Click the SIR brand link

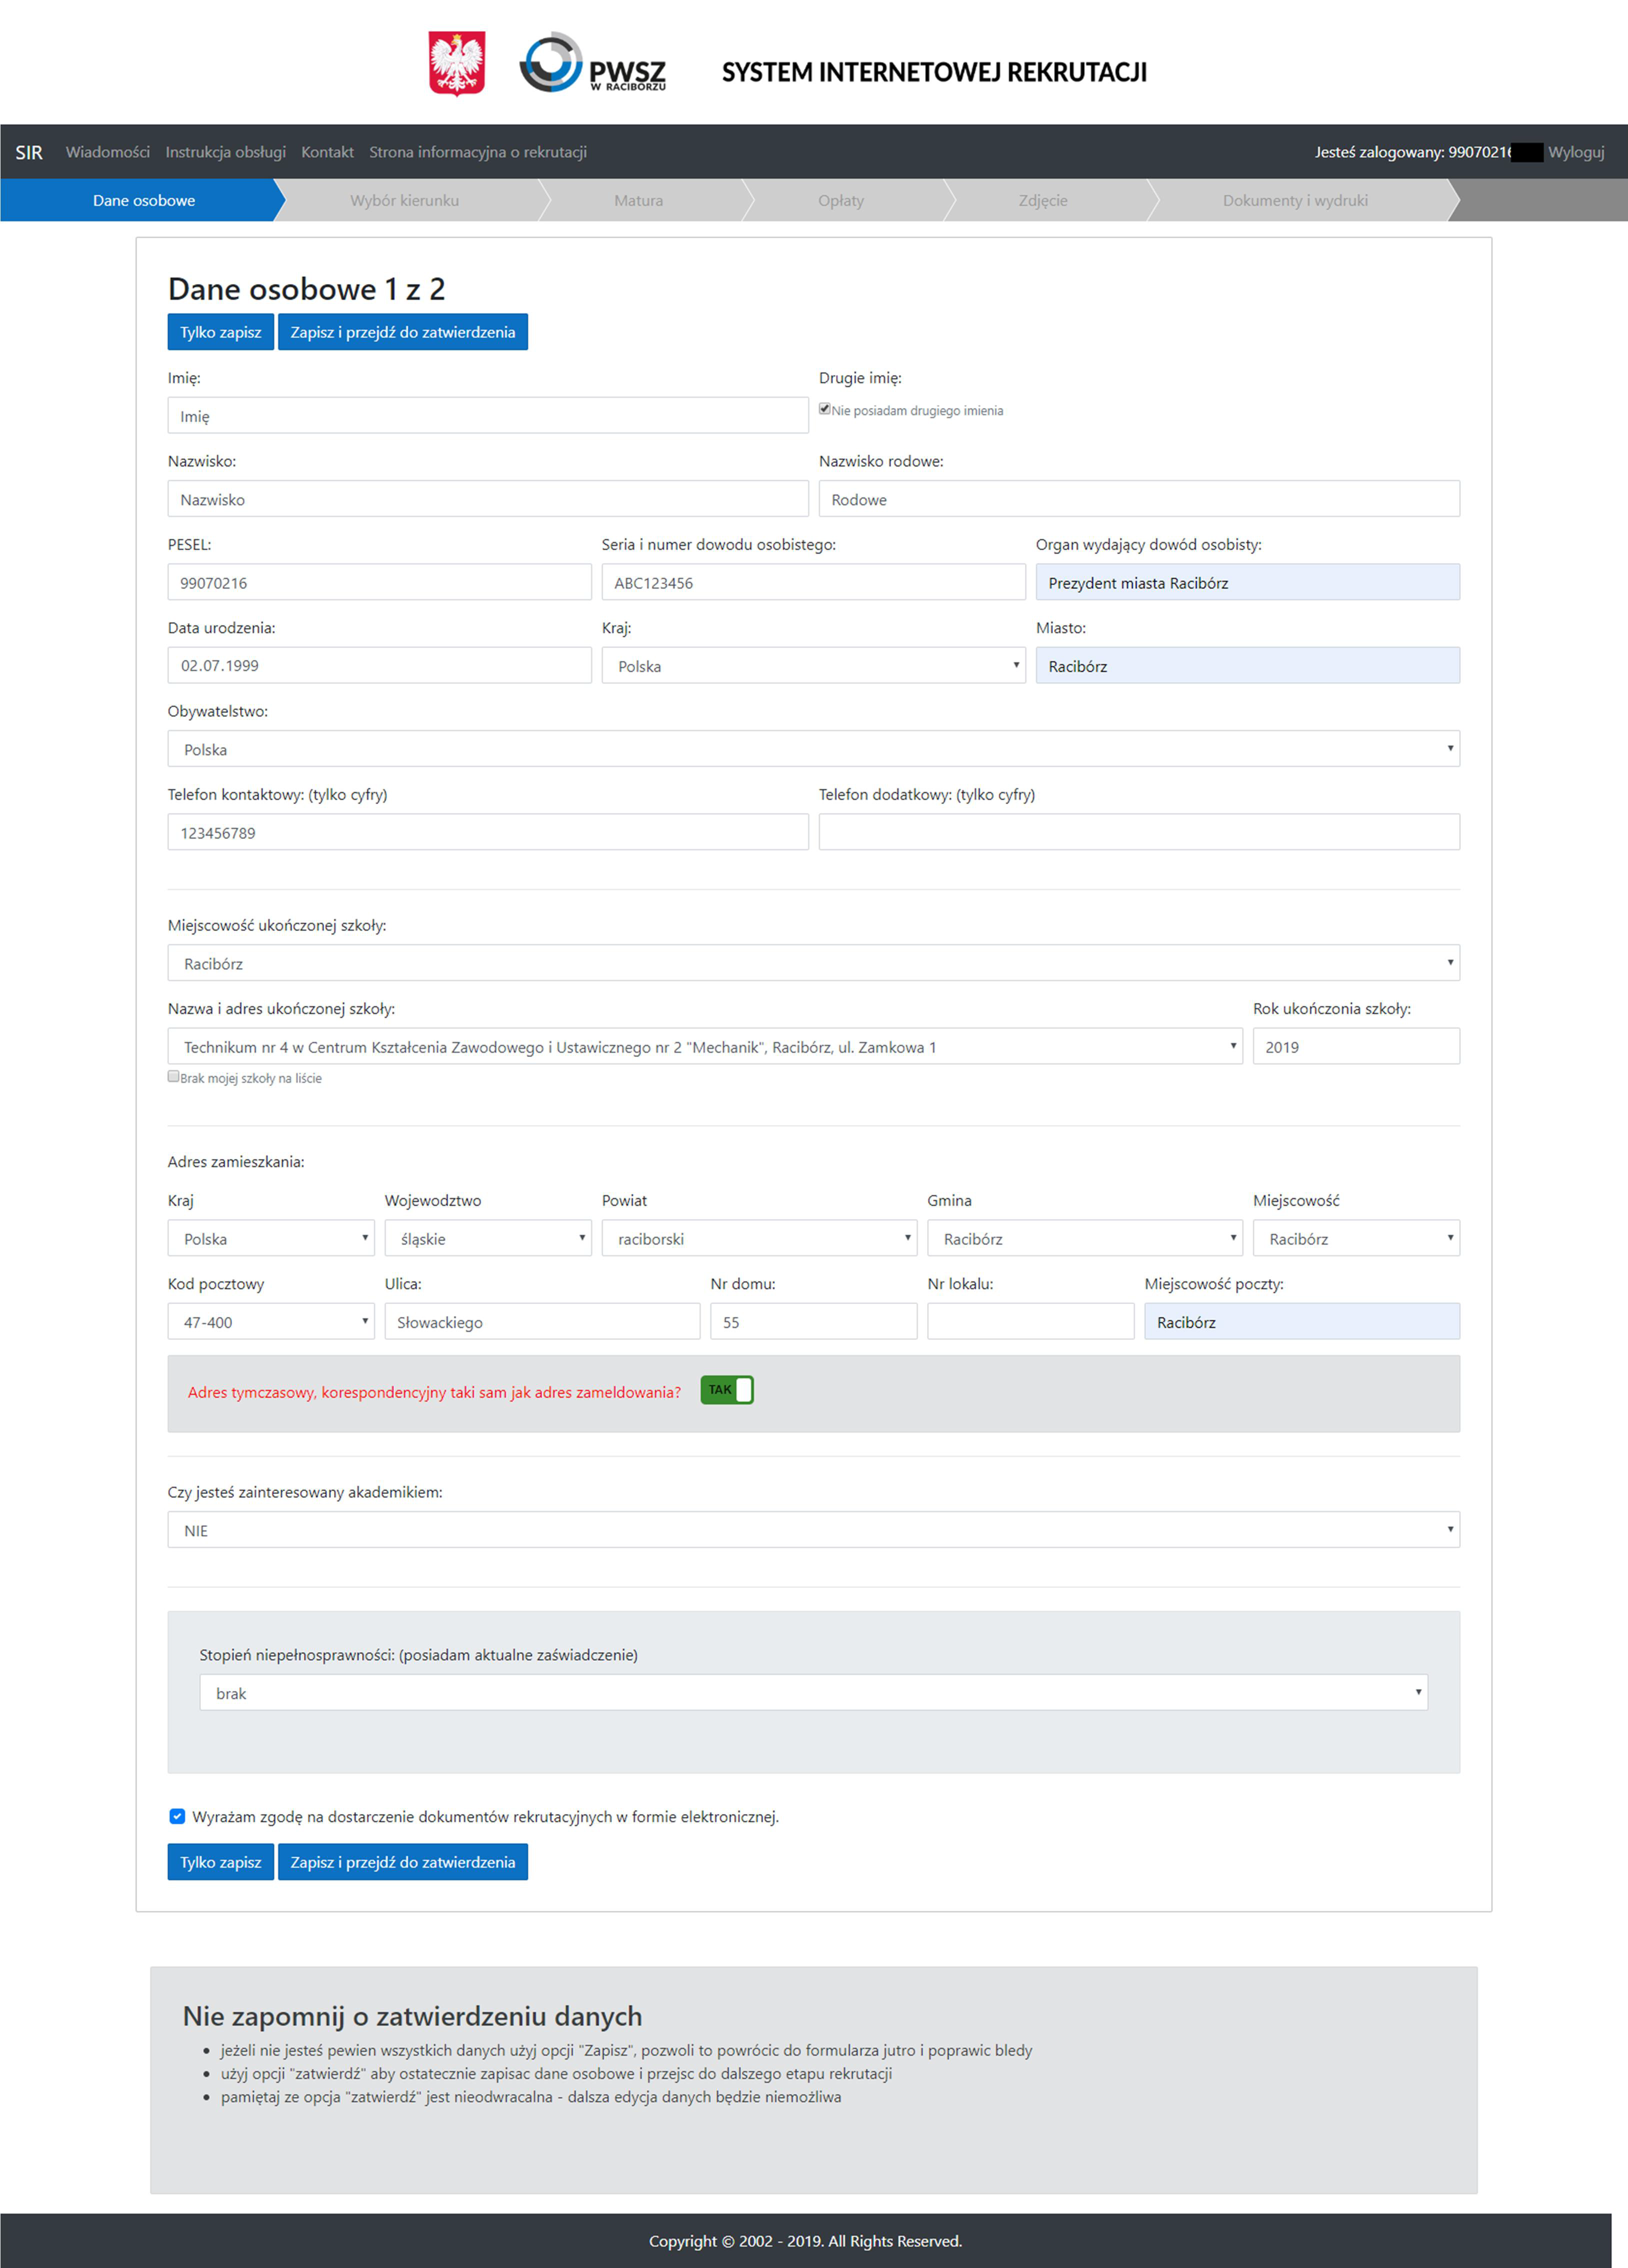click(29, 152)
